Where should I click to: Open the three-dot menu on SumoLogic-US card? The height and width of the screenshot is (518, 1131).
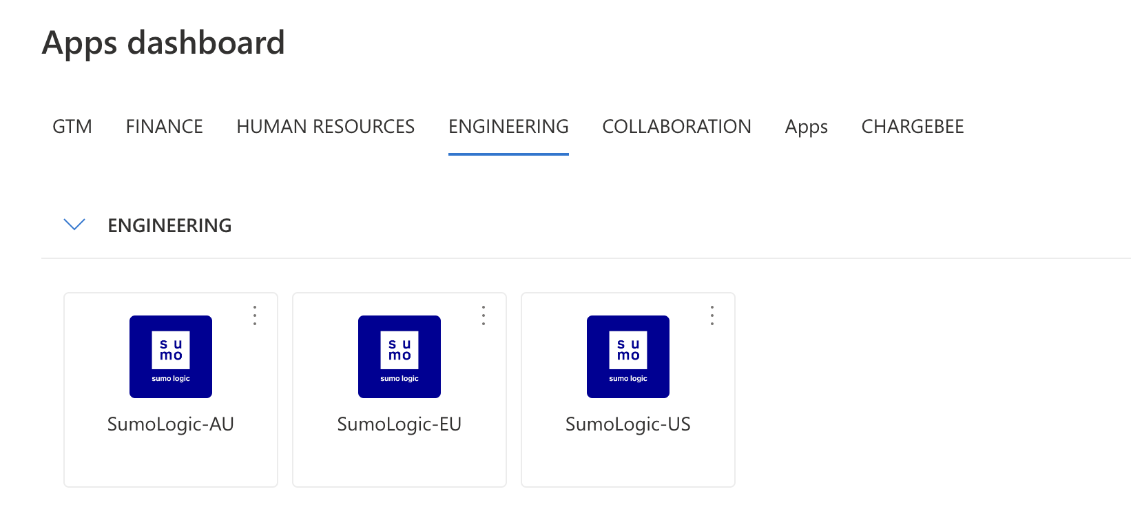pos(712,315)
